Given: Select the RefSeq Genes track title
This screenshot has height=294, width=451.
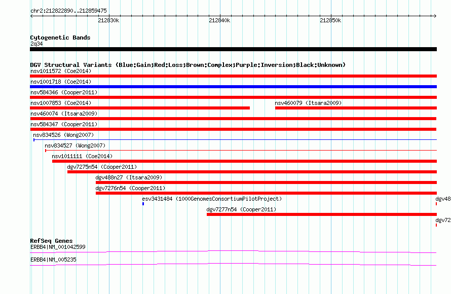Looking at the screenshot, I should point(51,241).
